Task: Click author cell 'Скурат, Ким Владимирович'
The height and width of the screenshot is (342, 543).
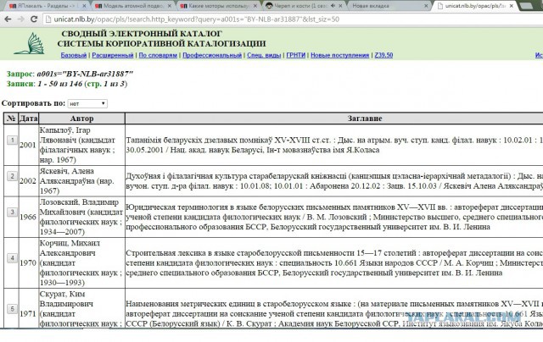Action: pyautogui.click(x=81, y=309)
